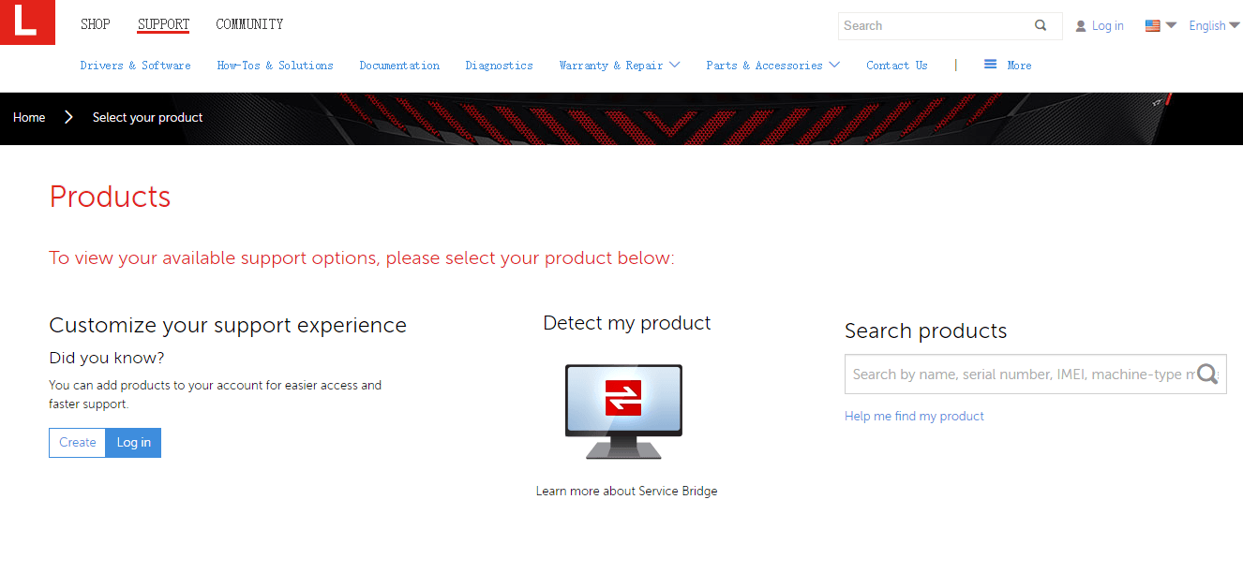The height and width of the screenshot is (573, 1243).
Task: Open the English language dropdown
Action: click(1214, 25)
